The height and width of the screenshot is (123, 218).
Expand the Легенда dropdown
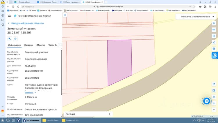pos(88,114)
